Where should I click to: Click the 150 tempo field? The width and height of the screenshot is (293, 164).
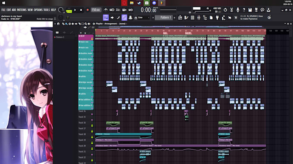tap(96, 10)
